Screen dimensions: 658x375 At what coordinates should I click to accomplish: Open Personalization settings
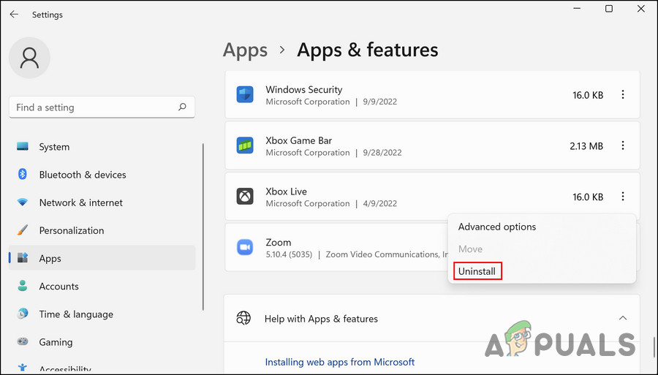coord(102,230)
